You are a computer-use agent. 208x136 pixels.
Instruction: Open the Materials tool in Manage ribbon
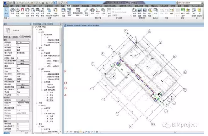[12, 12]
